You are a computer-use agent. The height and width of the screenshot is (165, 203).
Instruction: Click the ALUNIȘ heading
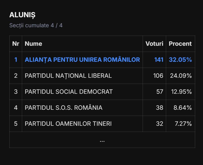22,15
